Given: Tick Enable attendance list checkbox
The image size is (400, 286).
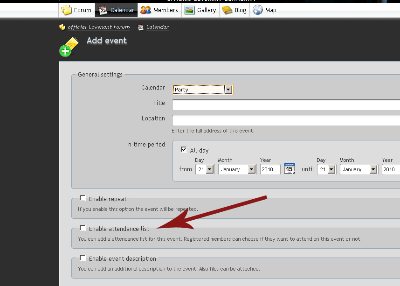Looking at the screenshot, I should [x=83, y=228].
